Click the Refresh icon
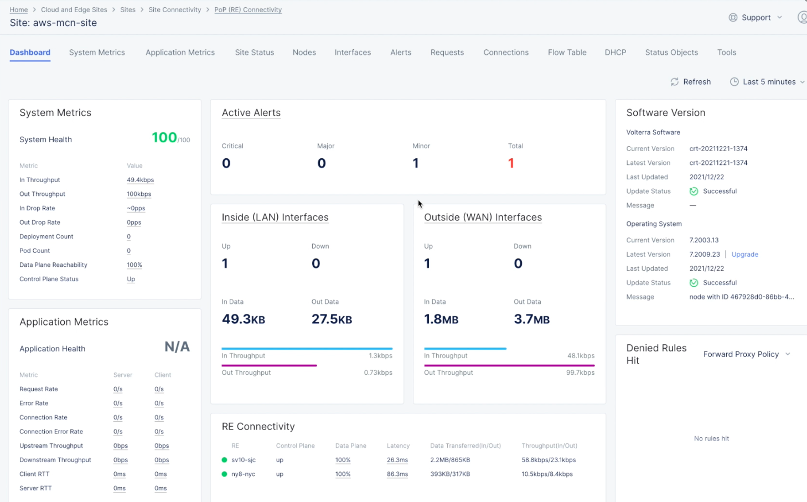807x502 pixels. click(x=675, y=81)
